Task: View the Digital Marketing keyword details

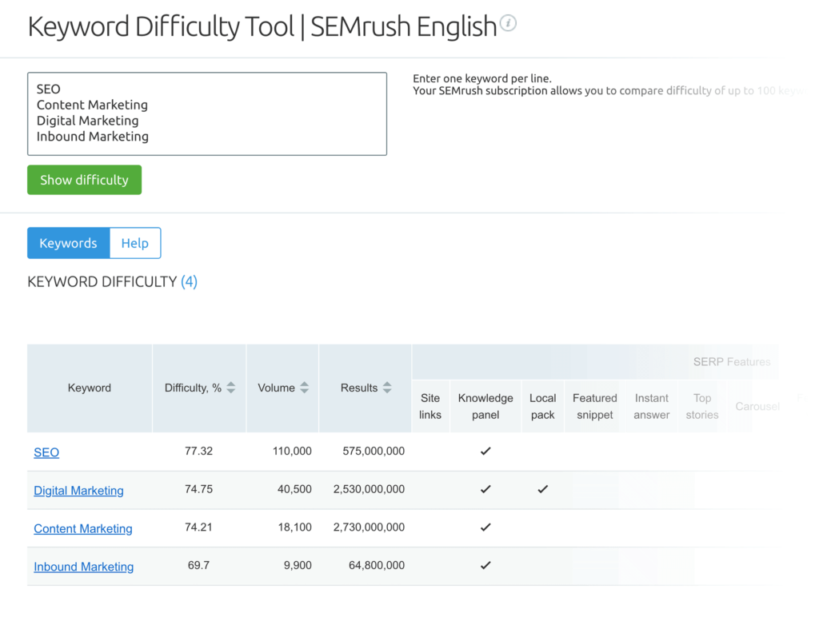Action: point(78,490)
